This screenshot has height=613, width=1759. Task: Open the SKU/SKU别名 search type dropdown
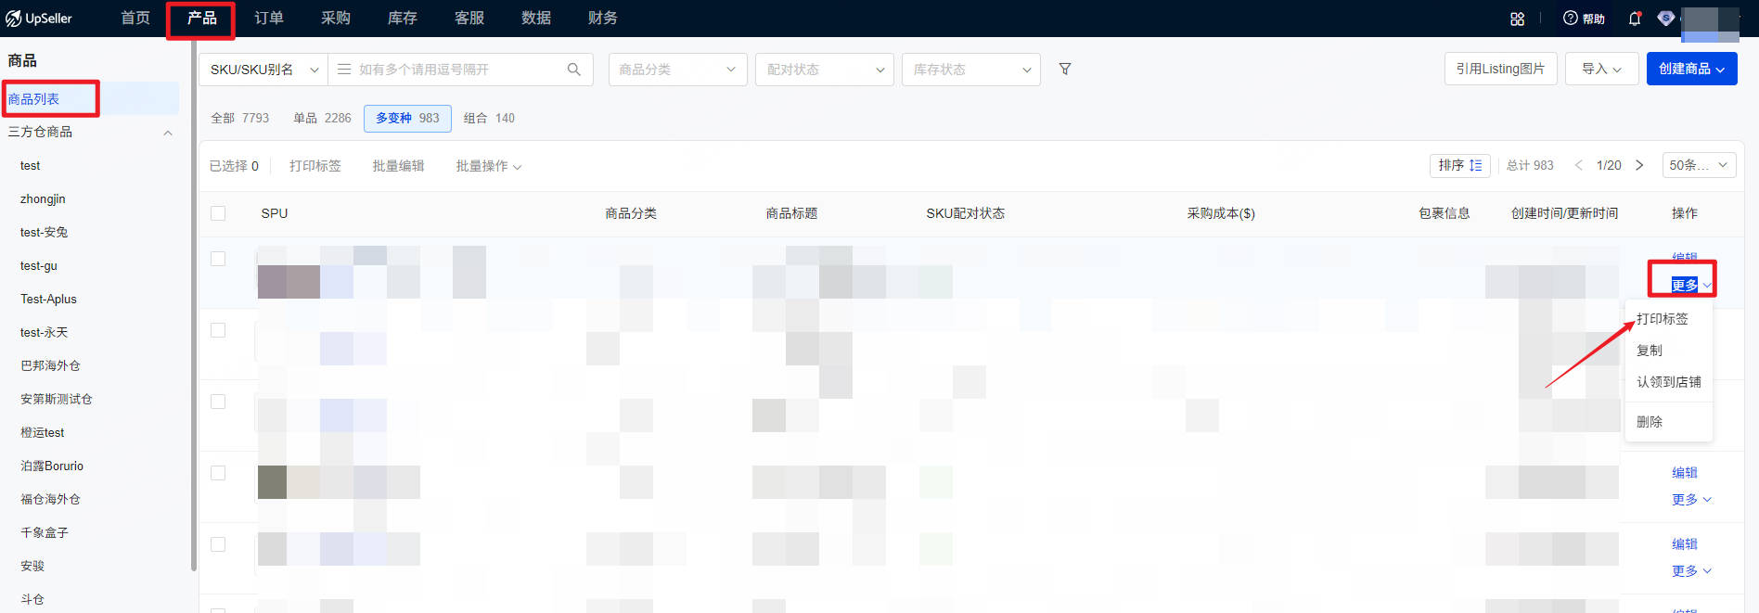(x=263, y=70)
